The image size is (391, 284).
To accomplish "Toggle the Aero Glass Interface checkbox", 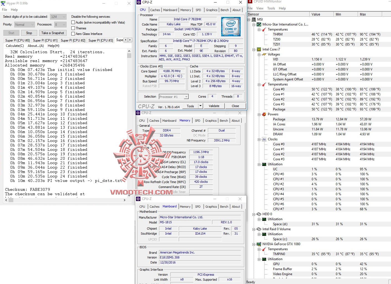I will [x=73, y=34].
